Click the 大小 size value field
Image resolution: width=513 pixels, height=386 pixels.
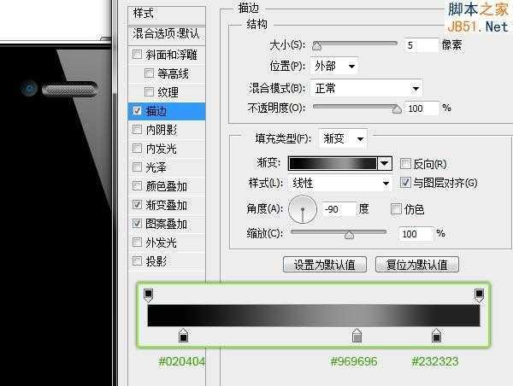click(x=422, y=45)
